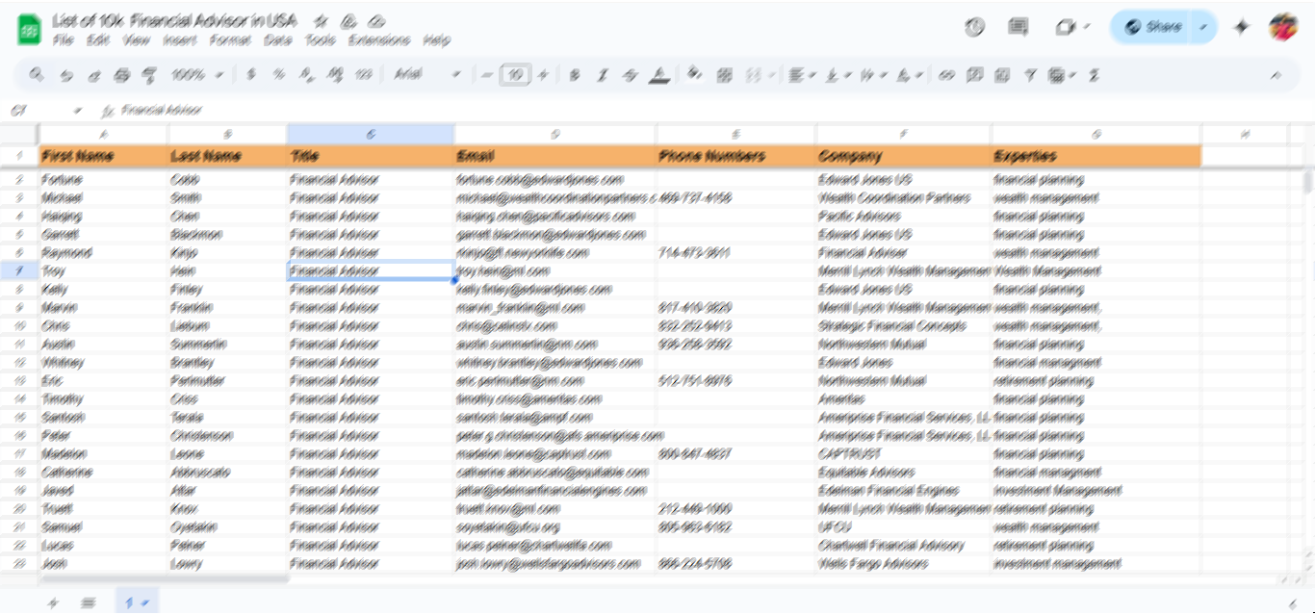
Task: Open the borders menu
Action: coord(725,75)
